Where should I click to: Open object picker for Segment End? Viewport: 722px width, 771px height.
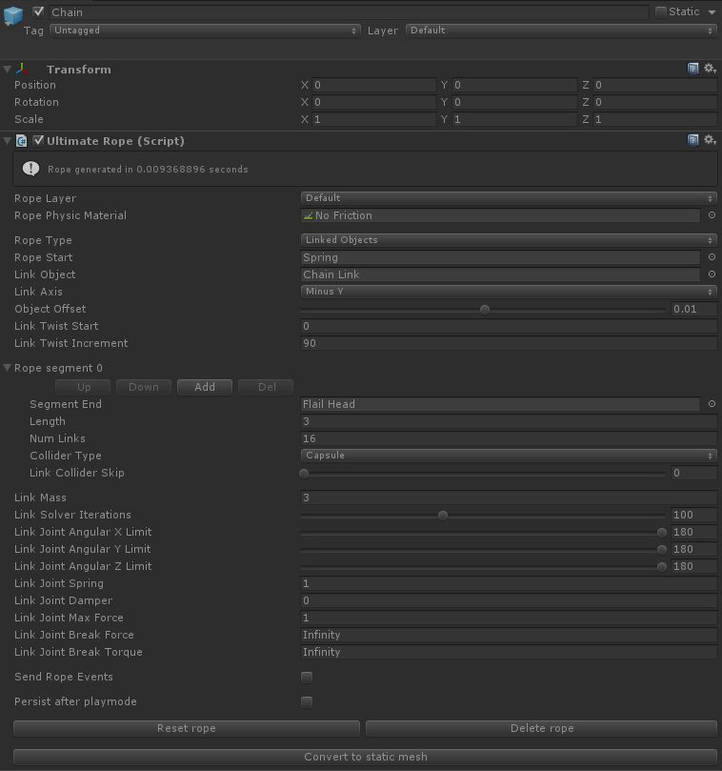click(x=712, y=404)
